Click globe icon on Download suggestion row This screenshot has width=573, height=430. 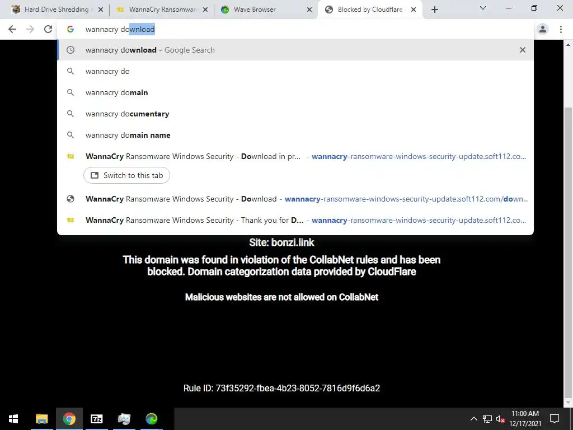[x=71, y=199]
